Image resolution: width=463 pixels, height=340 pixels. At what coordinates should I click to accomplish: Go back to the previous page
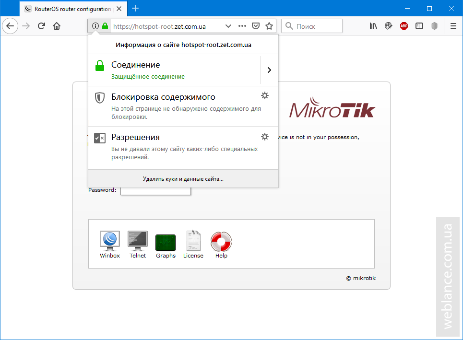pos(10,26)
